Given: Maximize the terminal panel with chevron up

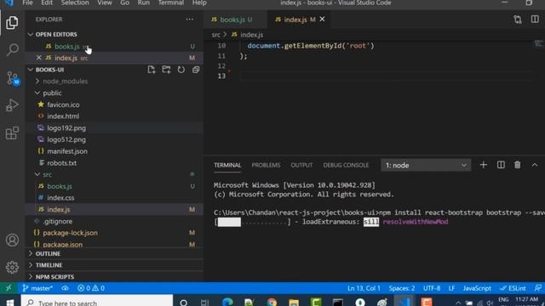Looking at the screenshot, I should [x=535, y=165].
